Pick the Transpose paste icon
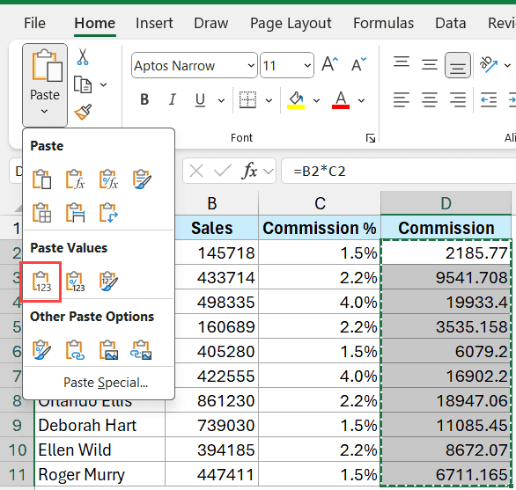Viewport: 516px width, 490px height. tap(108, 213)
